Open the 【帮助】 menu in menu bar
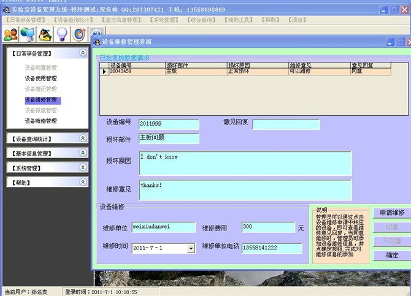The image size is (411, 296). (271, 20)
